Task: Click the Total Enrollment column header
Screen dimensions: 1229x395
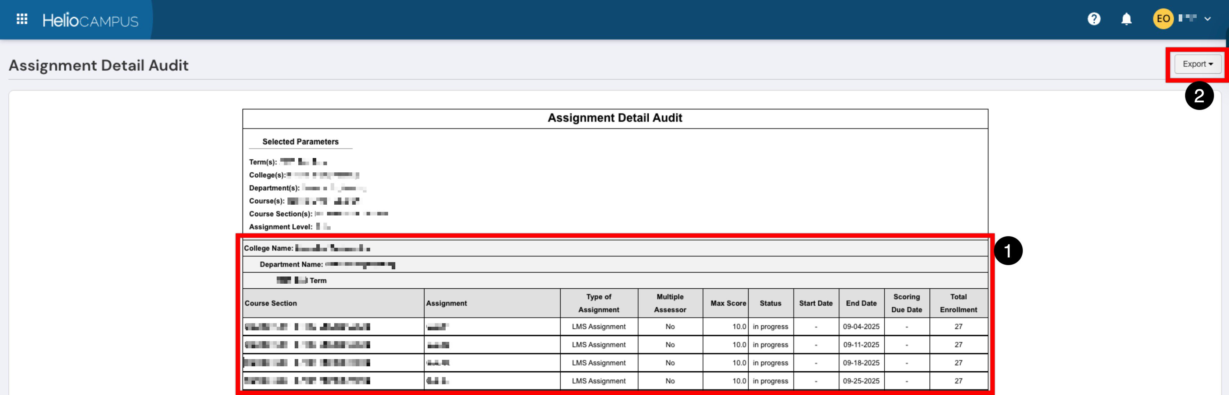Action: 958,303
